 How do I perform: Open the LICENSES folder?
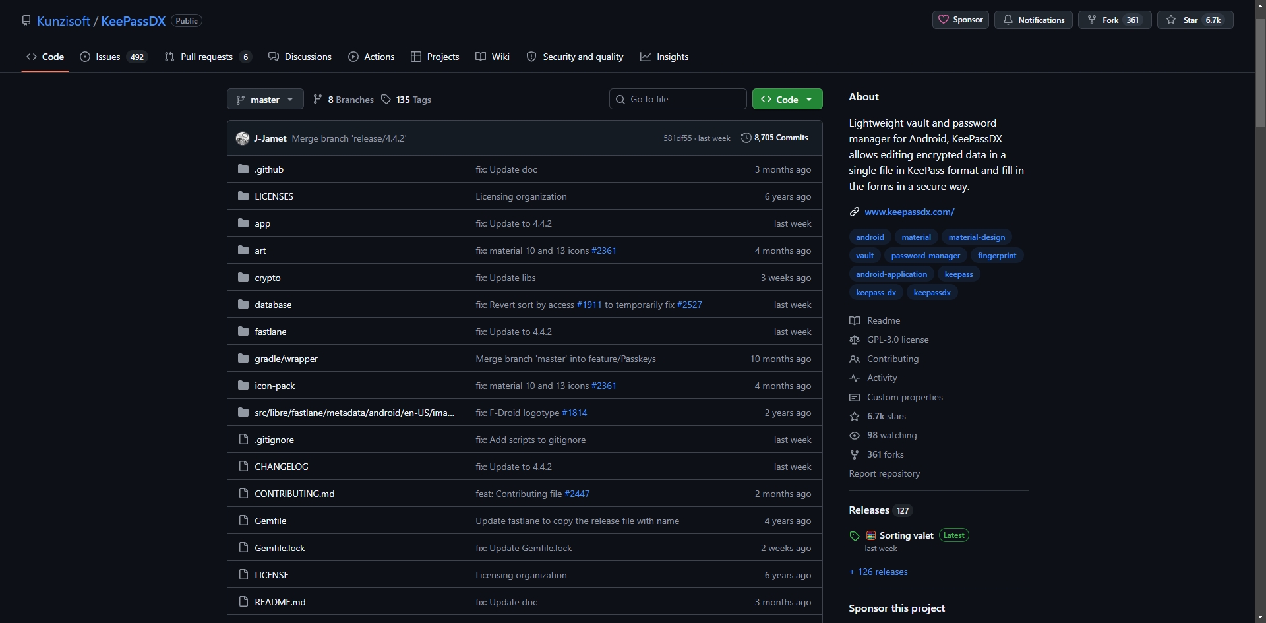(274, 196)
